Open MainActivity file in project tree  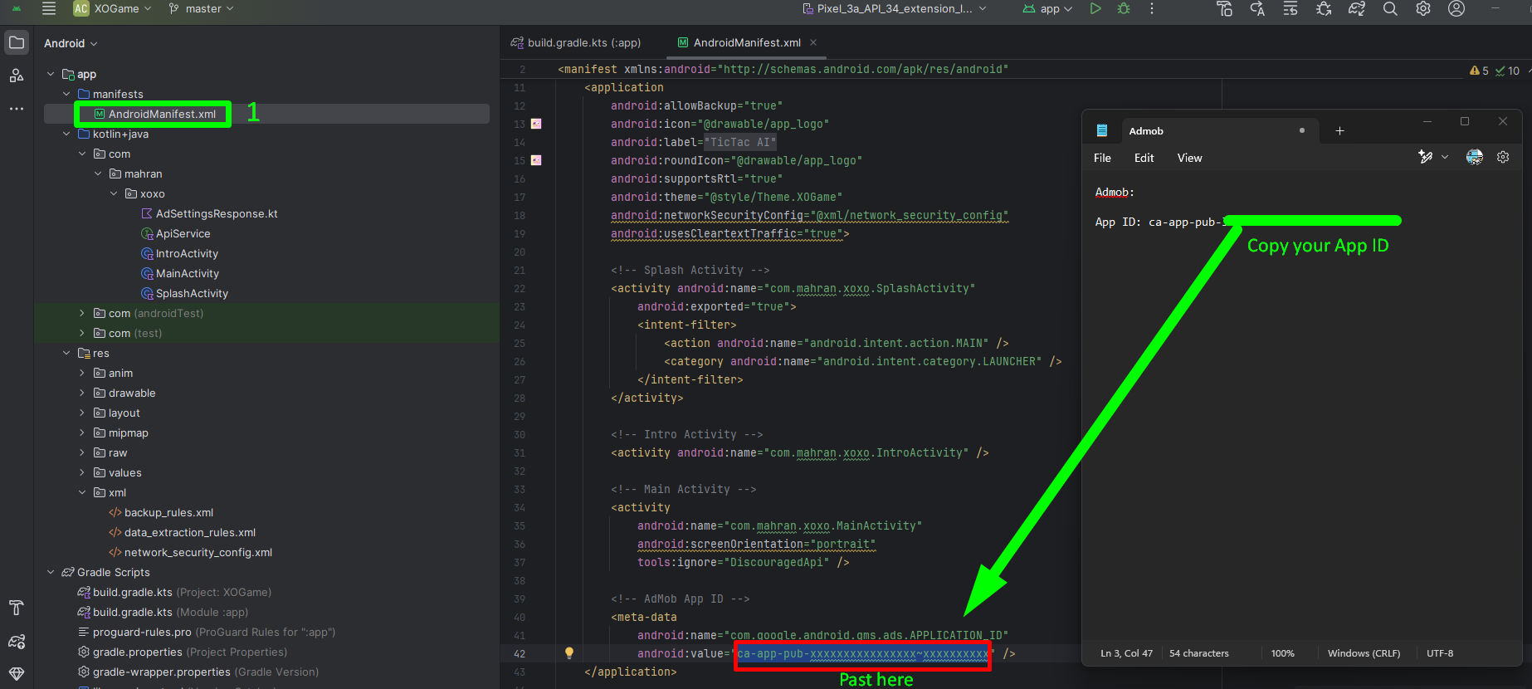pos(188,274)
